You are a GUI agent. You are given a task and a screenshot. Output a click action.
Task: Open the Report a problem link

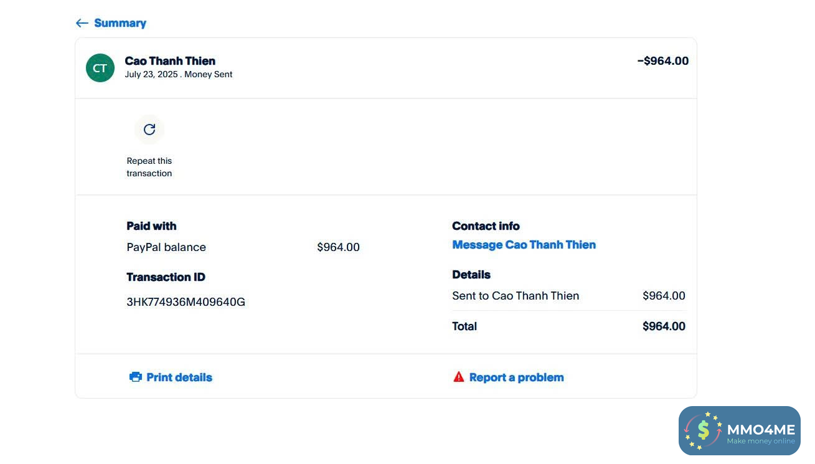[516, 377]
